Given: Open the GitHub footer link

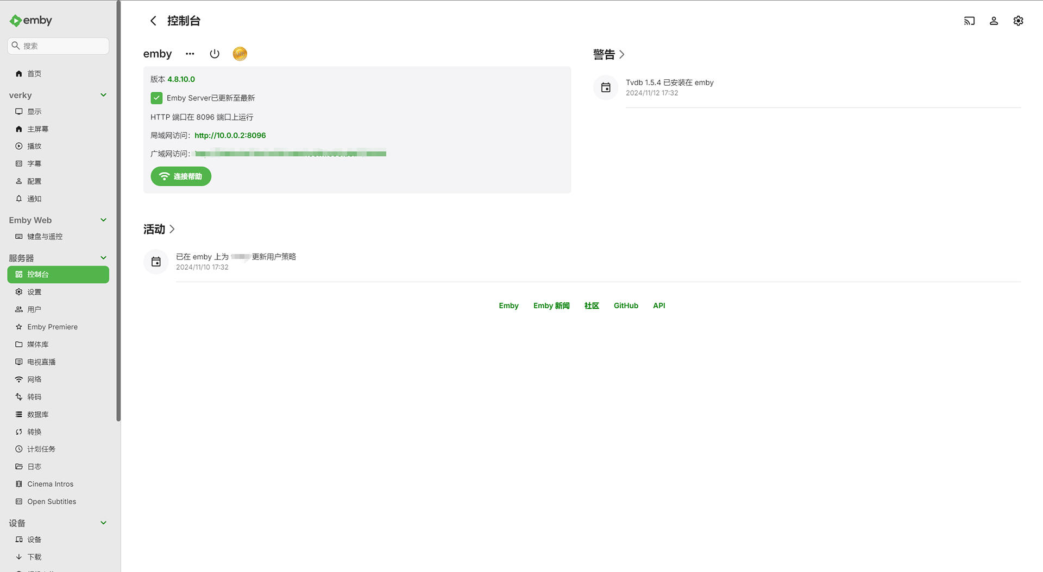Looking at the screenshot, I should click(626, 306).
